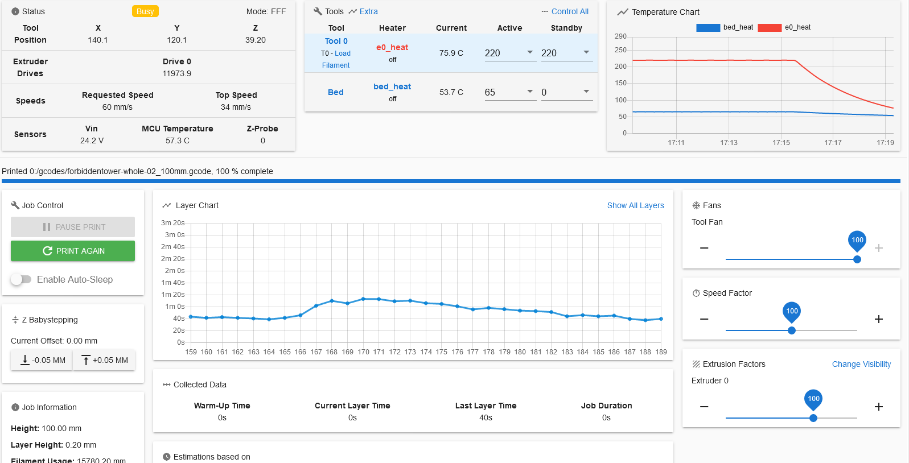Click the Bed link

coord(336,92)
